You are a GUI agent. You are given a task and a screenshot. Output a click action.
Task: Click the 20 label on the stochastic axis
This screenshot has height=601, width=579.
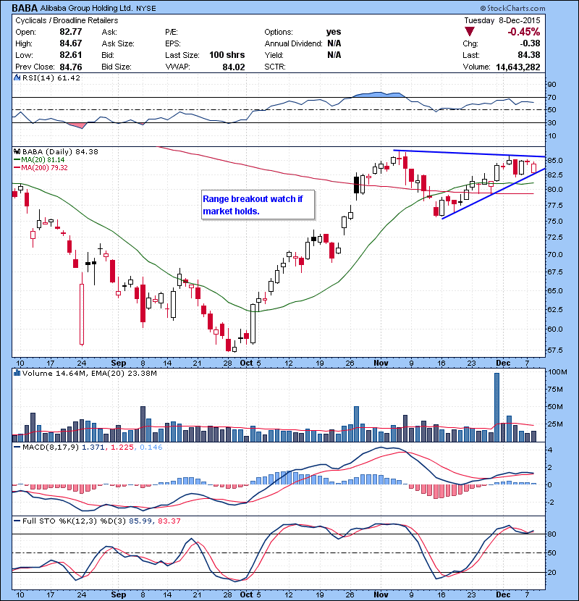pos(552,572)
